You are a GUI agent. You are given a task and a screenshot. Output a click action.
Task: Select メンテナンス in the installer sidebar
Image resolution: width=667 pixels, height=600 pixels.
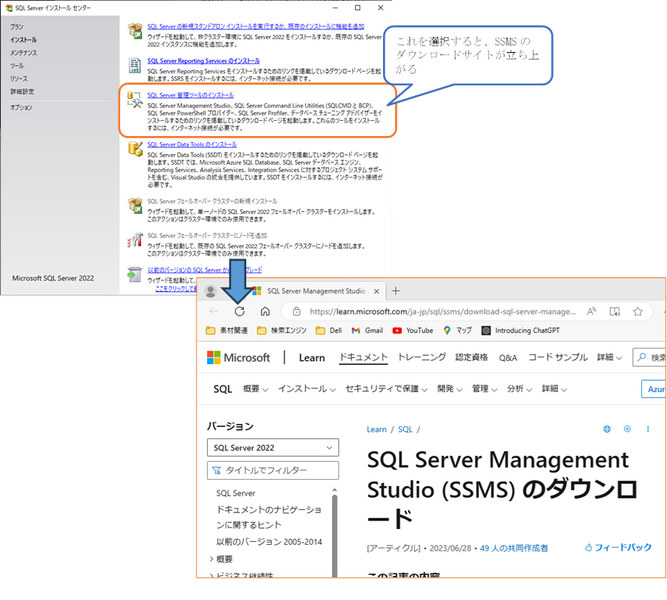(23, 53)
